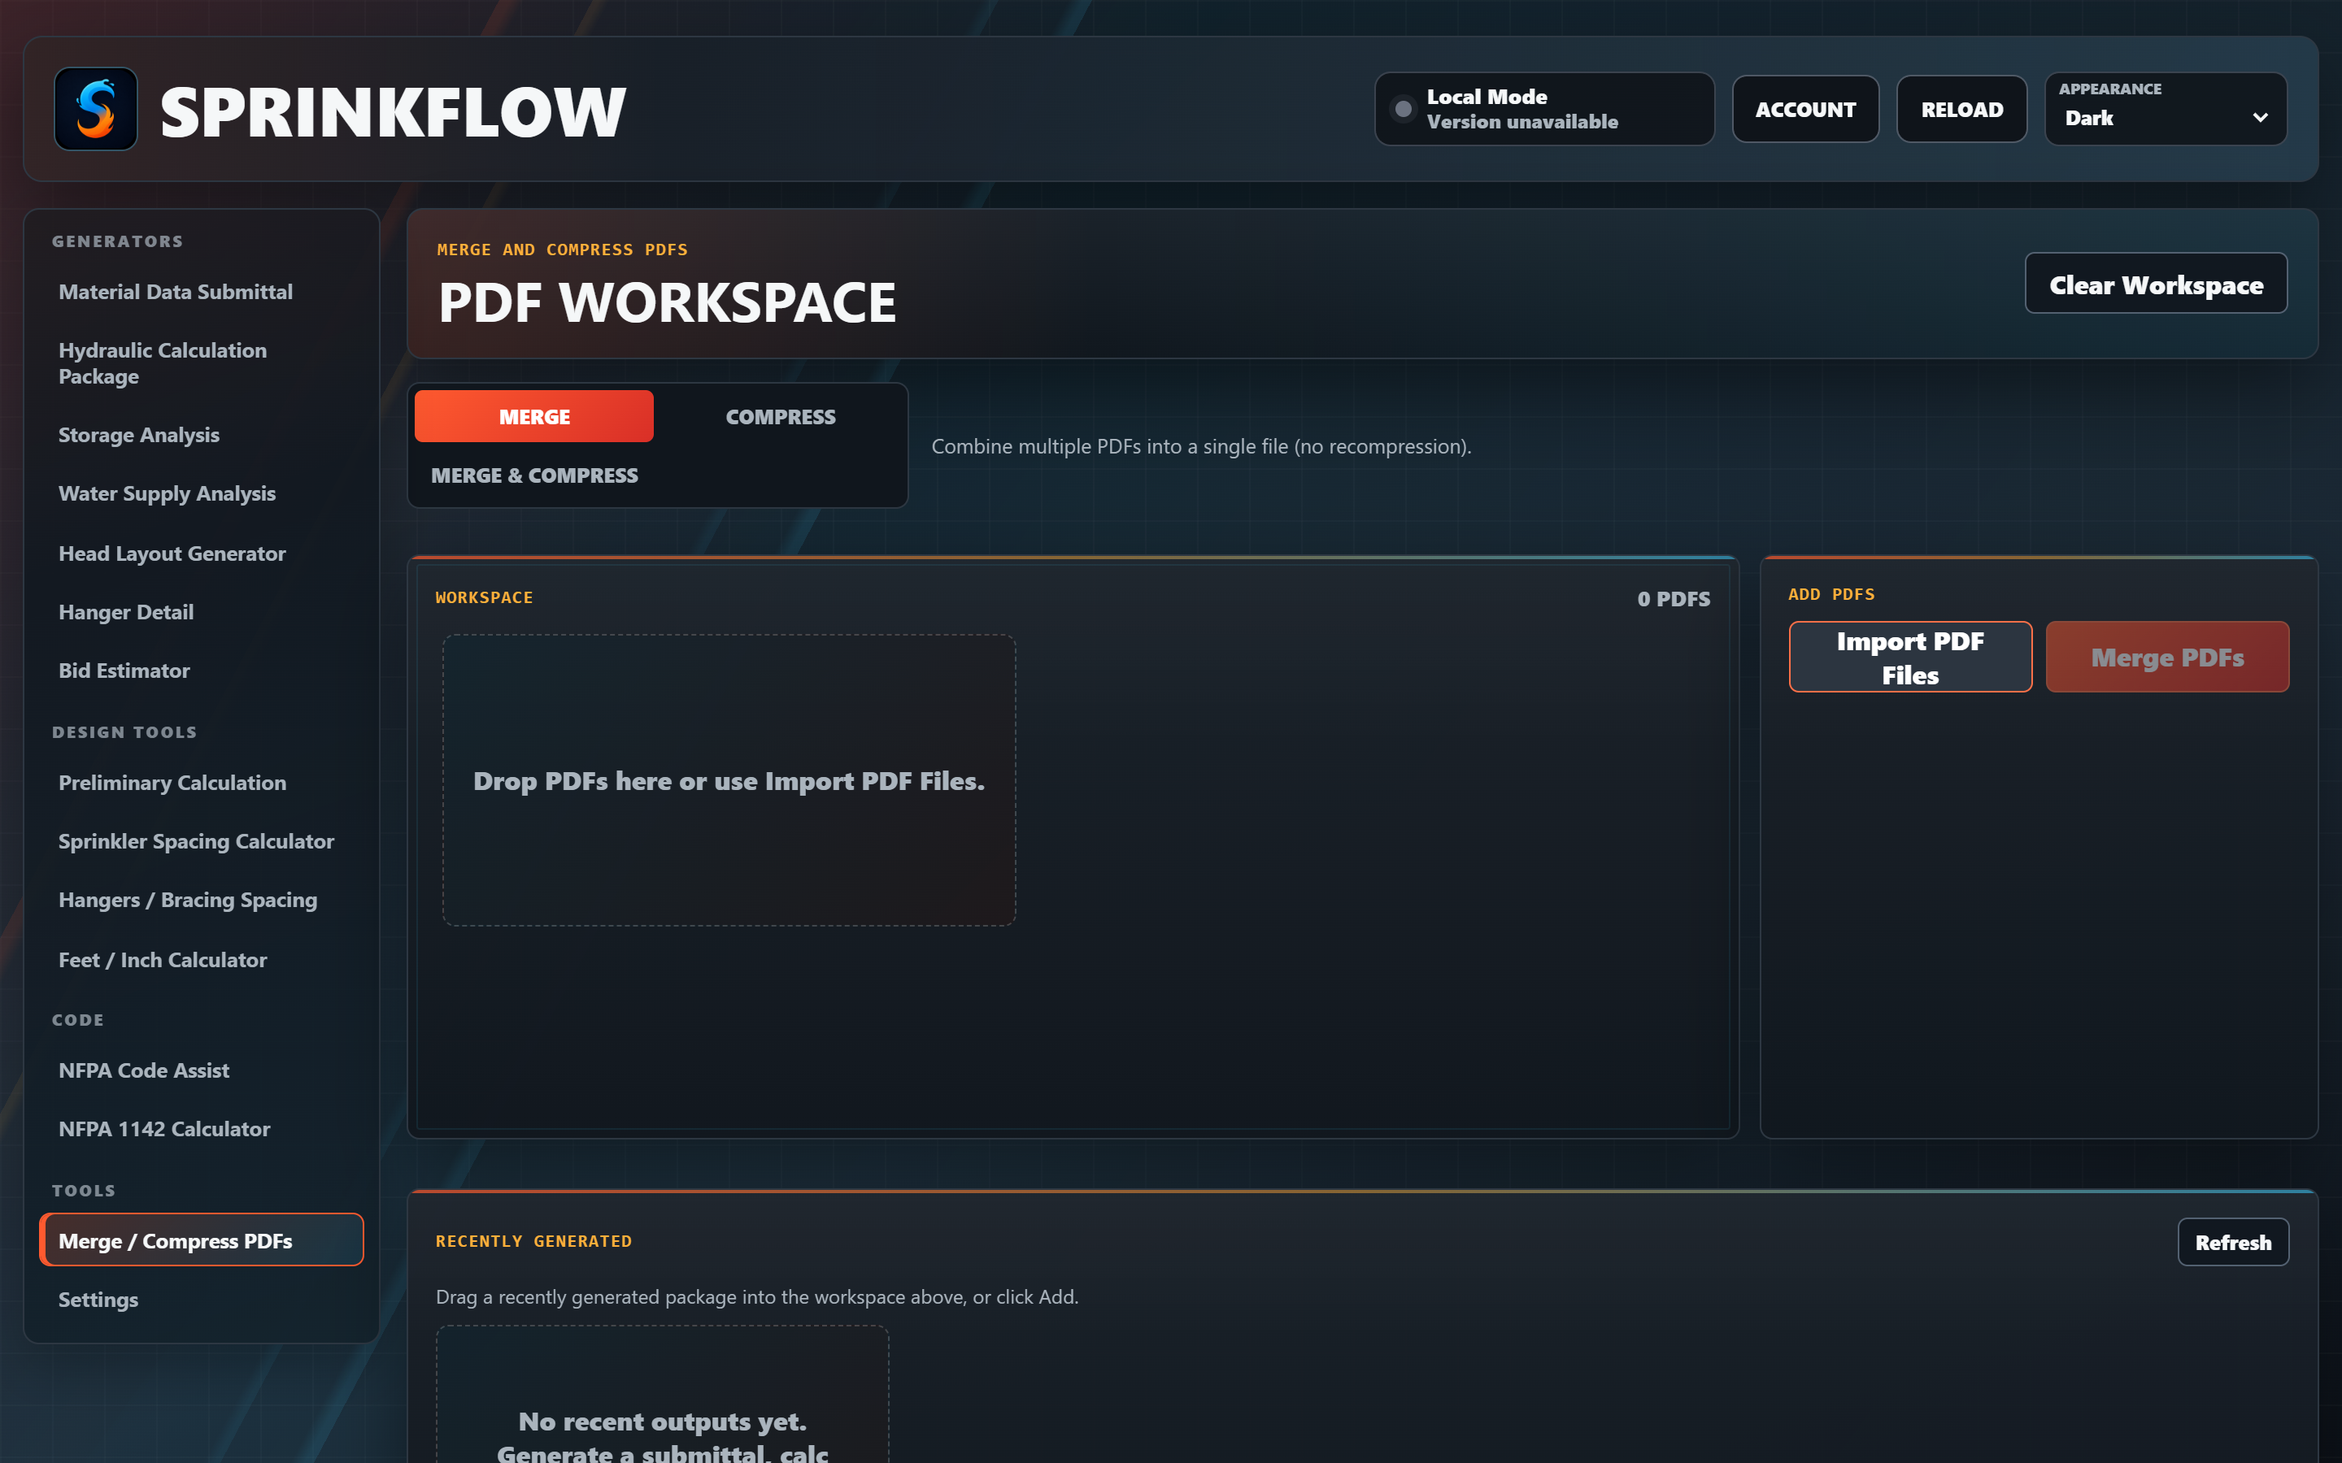Open Hydraulic Calculation Package
The width and height of the screenshot is (2342, 1463).
202,362
